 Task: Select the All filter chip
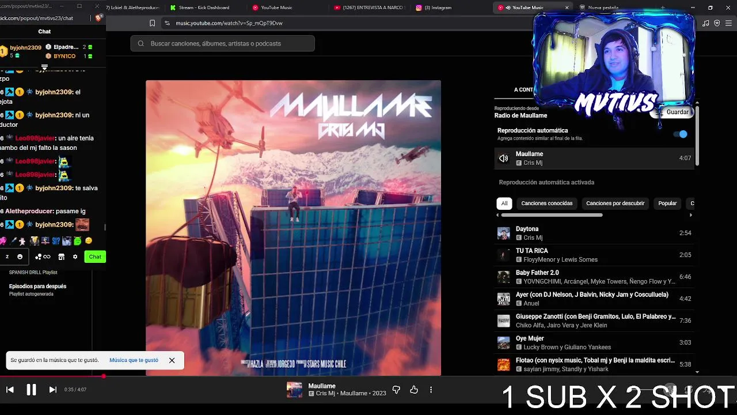pos(504,203)
